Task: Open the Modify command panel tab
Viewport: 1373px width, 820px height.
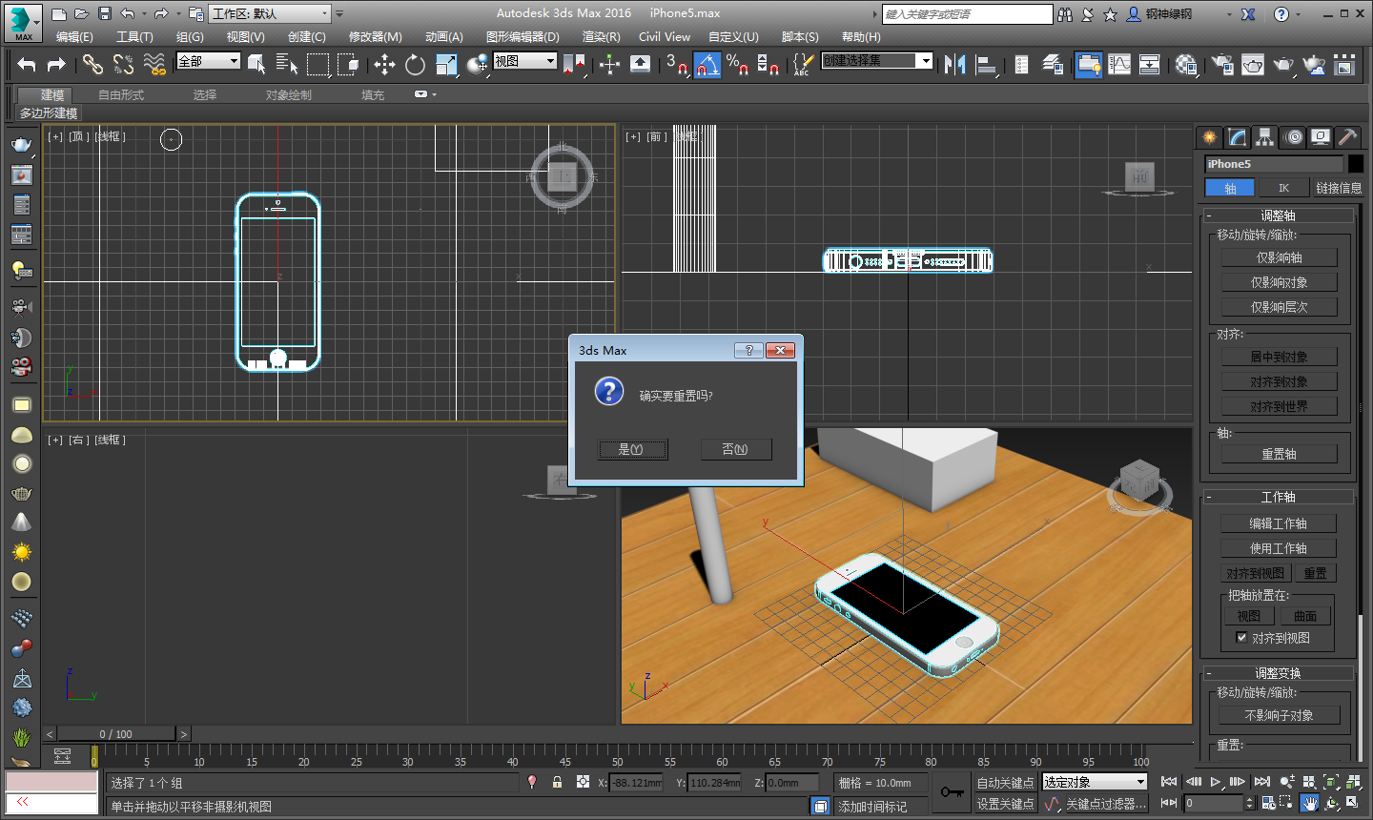Action: [x=1238, y=137]
